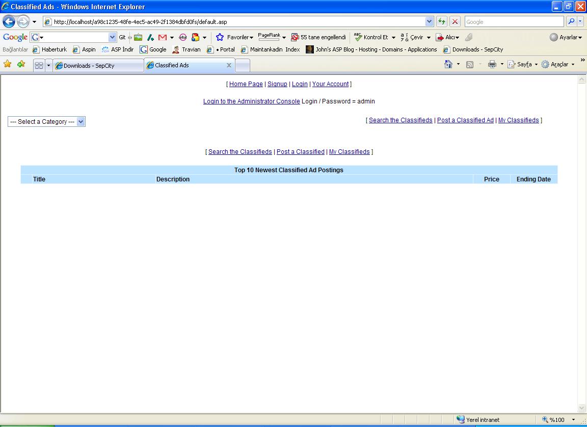Open the Quick Tabs grid icon
This screenshot has width=587, height=427.
point(39,65)
